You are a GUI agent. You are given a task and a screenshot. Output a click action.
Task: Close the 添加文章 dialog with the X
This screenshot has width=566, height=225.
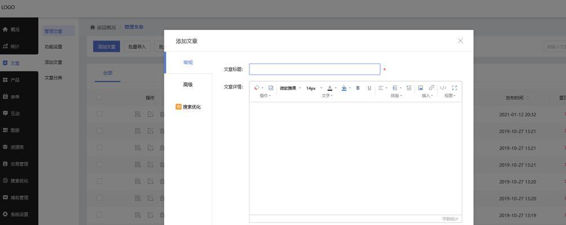(460, 40)
